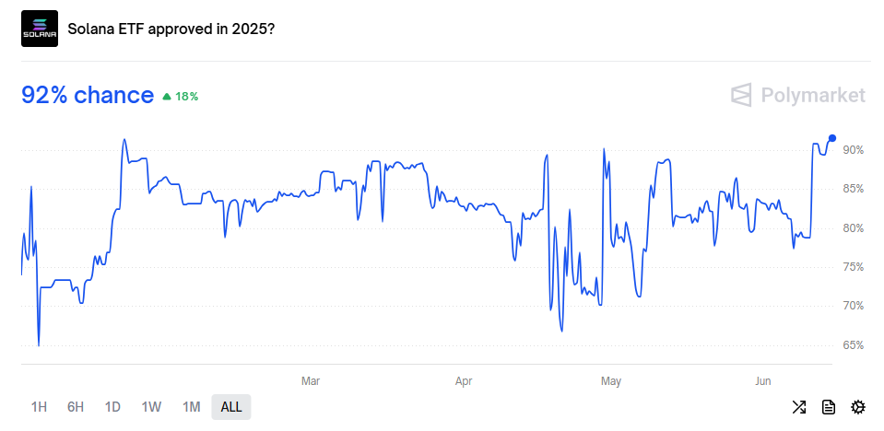The height and width of the screenshot is (431, 884).
Task: Click the Polymarket logo watermark
Action: click(x=797, y=95)
